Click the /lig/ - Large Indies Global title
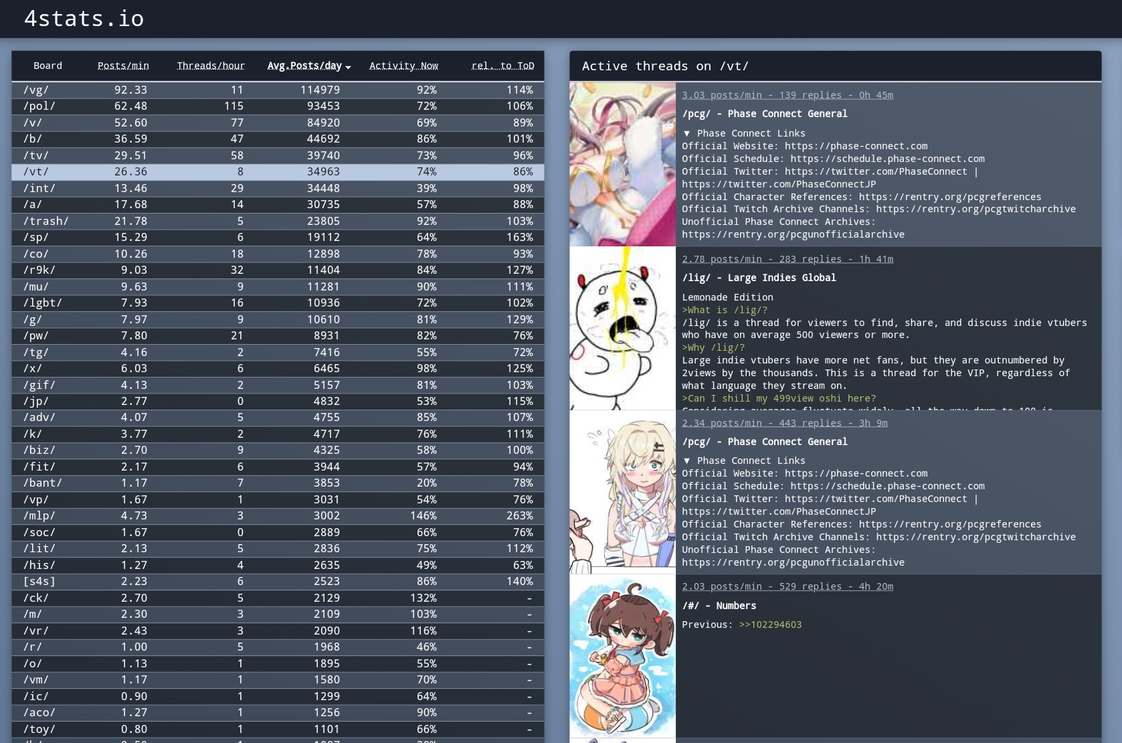This screenshot has width=1122, height=743. [x=759, y=278]
